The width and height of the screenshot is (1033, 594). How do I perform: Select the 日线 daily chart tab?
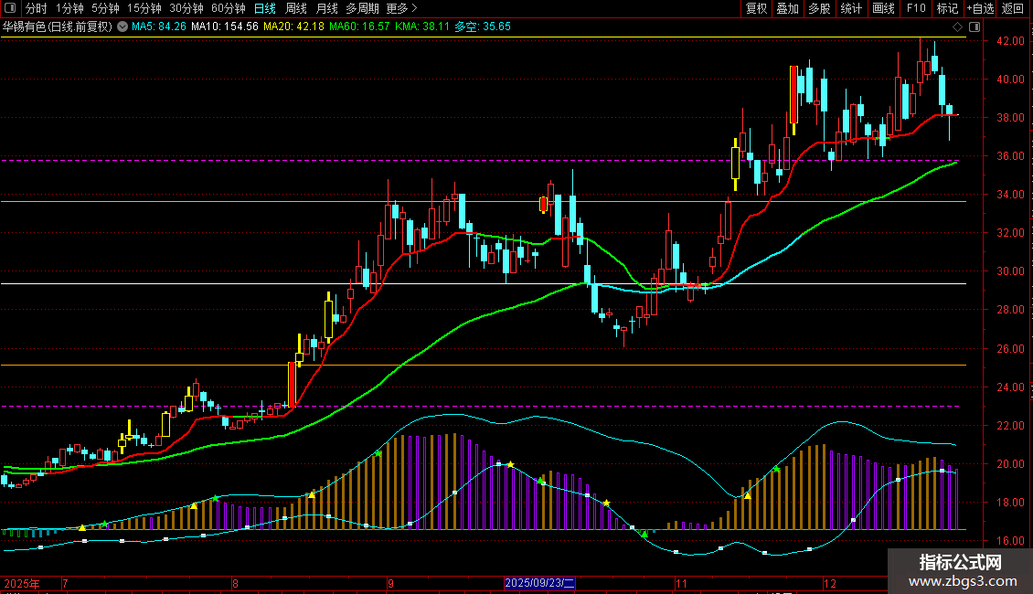[x=265, y=8]
